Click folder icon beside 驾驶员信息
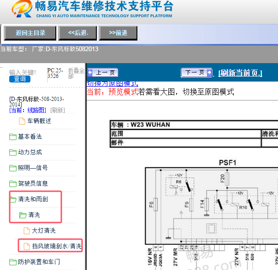 pos(13,183)
